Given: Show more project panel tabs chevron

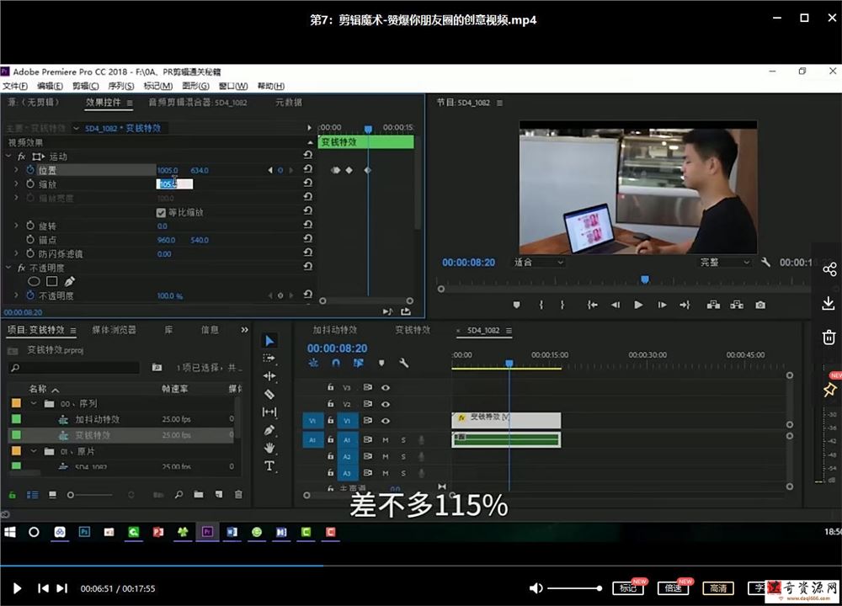Looking at the screenshot, I should 244,330.
